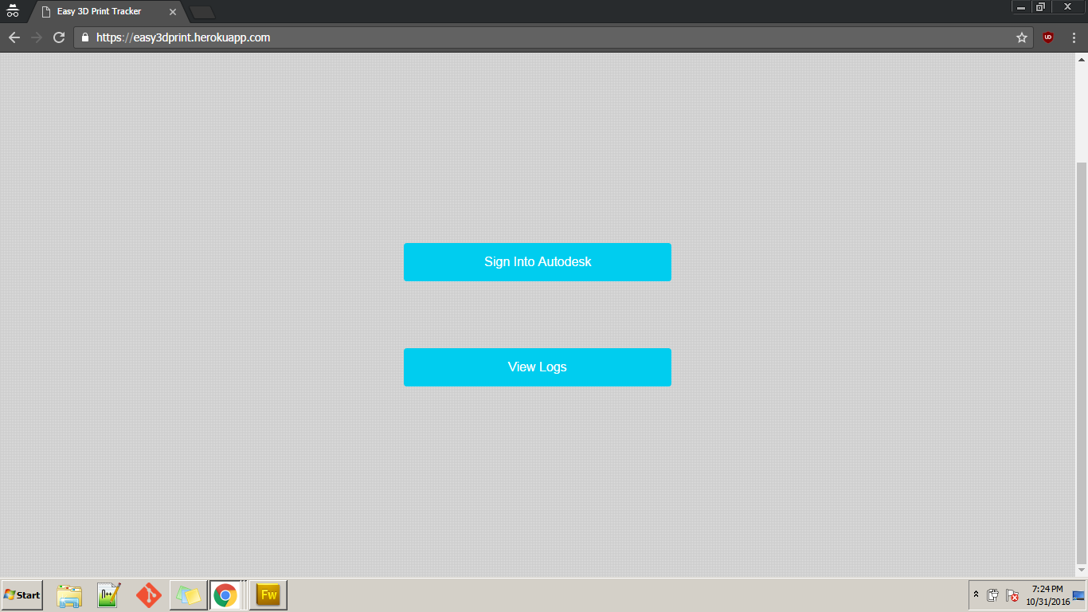Open the View Logs page

coord(538,367)
